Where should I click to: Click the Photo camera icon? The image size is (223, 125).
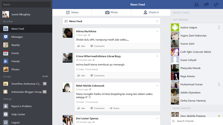[108, 12]
